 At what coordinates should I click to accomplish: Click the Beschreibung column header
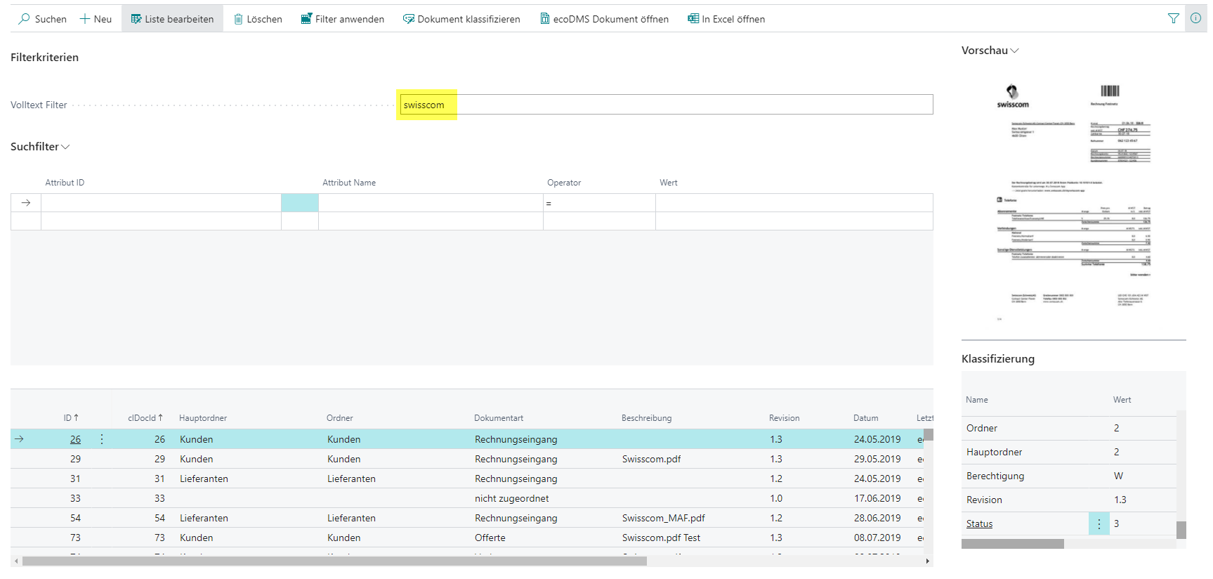tap(646, 418)
